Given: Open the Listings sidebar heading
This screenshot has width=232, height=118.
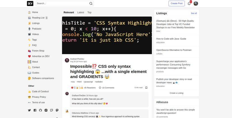Looking at the screenshot, I should [162, 13].
